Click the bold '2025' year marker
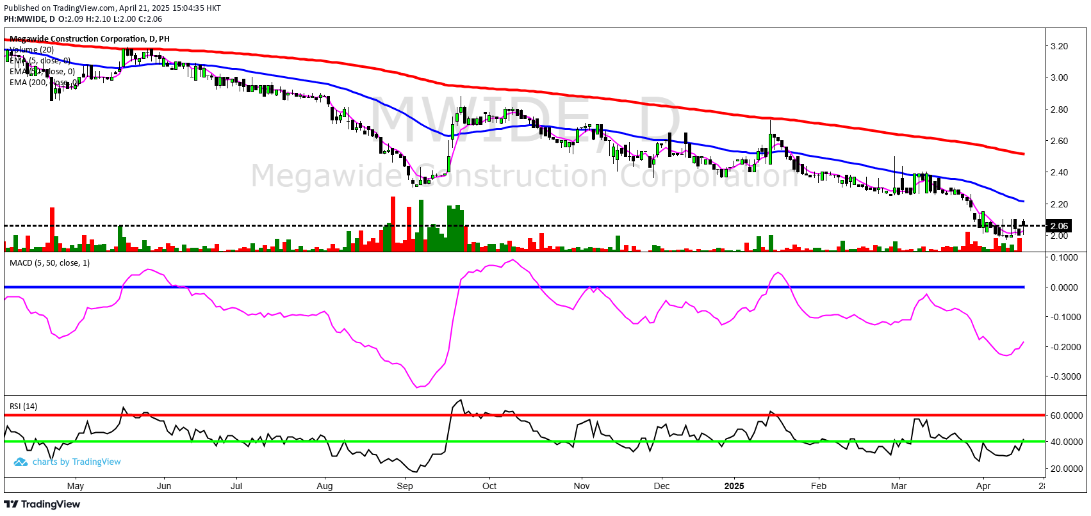Screen dimensions: 1091x516 pos(734,486)
